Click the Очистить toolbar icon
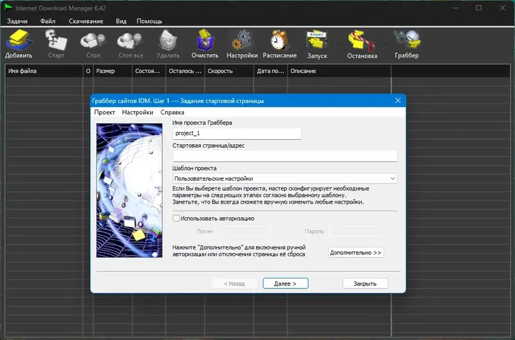The width and height of the screenshot is (515, 340). (x=205, y=44)
